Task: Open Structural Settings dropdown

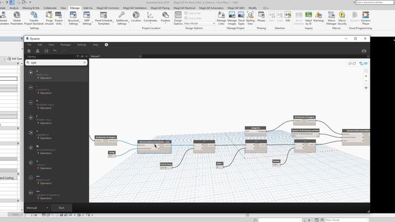Action: coord(73,18)
